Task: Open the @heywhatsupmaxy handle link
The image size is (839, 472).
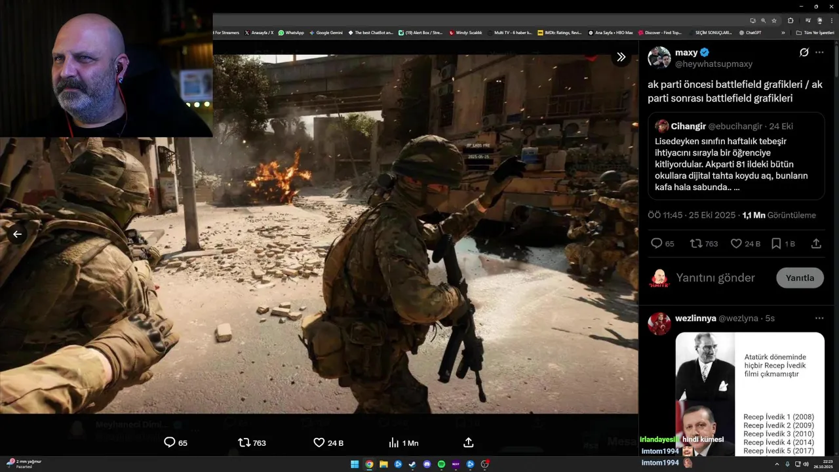Action: (714, 64)
